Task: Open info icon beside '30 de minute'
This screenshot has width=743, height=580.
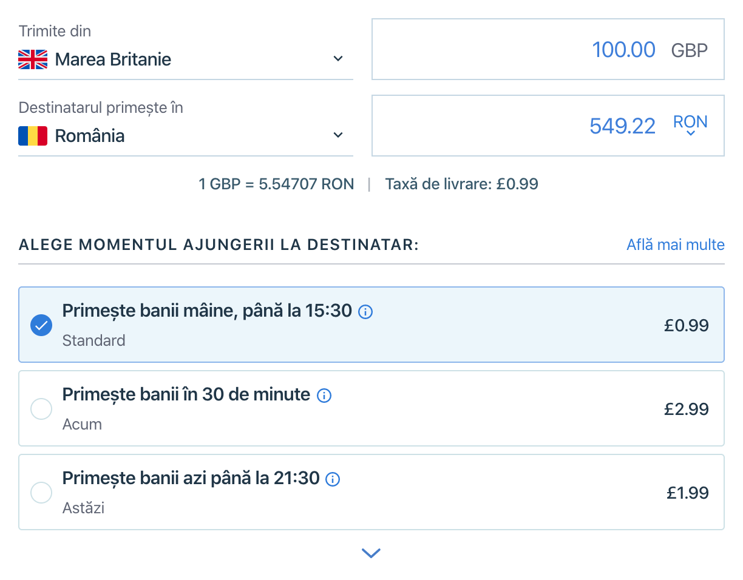Action: click(325, 396)
